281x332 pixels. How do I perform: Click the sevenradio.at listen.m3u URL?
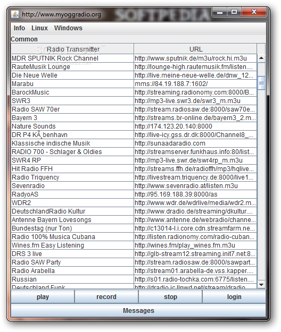pyautogui.click(x=195, y=186)
